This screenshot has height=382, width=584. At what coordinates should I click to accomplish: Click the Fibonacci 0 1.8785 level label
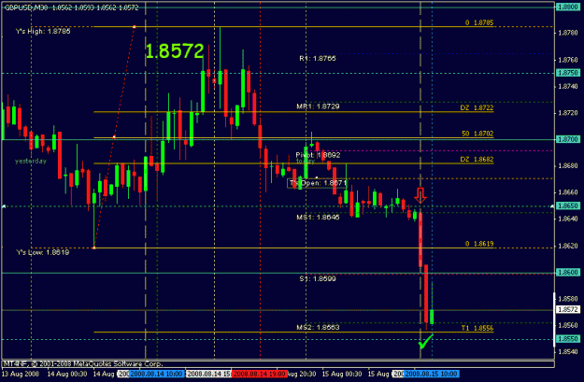pyautogui.click(x=479, y=22)
